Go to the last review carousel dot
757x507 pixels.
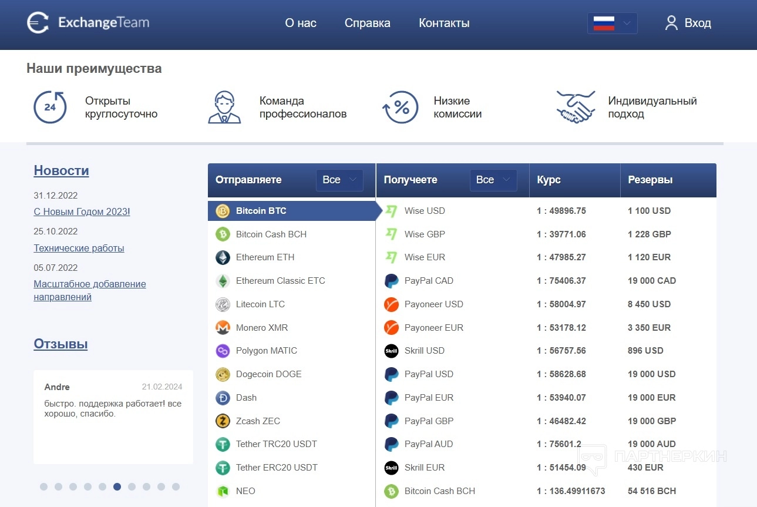[176, 486]
